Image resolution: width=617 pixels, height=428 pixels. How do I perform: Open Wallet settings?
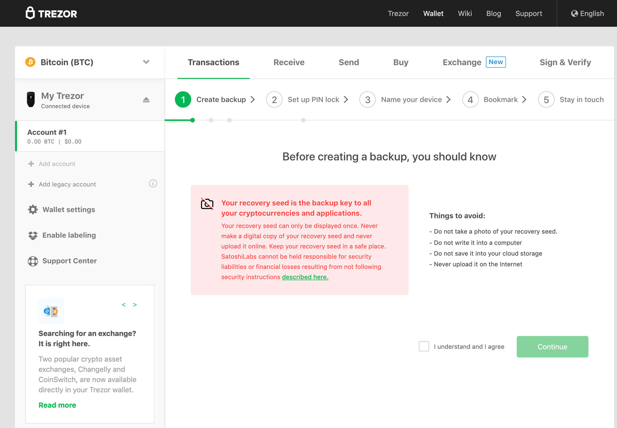point(69,209)
